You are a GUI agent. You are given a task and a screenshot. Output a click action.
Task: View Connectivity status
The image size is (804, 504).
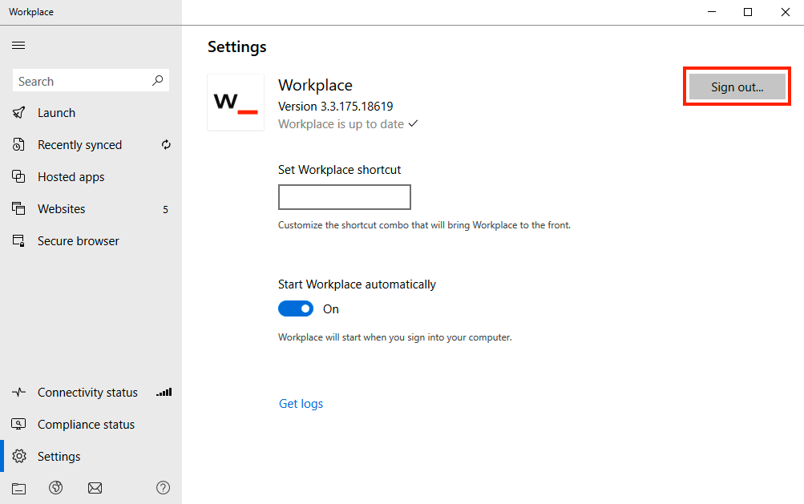coord(91,393)
